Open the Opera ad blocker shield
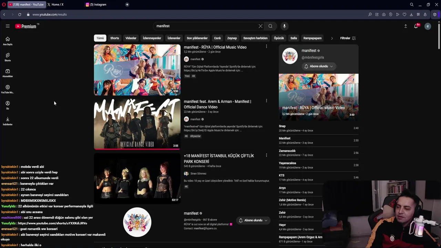 (x=391, y=14)
